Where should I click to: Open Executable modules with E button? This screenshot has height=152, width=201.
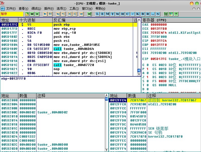point(102,14)
